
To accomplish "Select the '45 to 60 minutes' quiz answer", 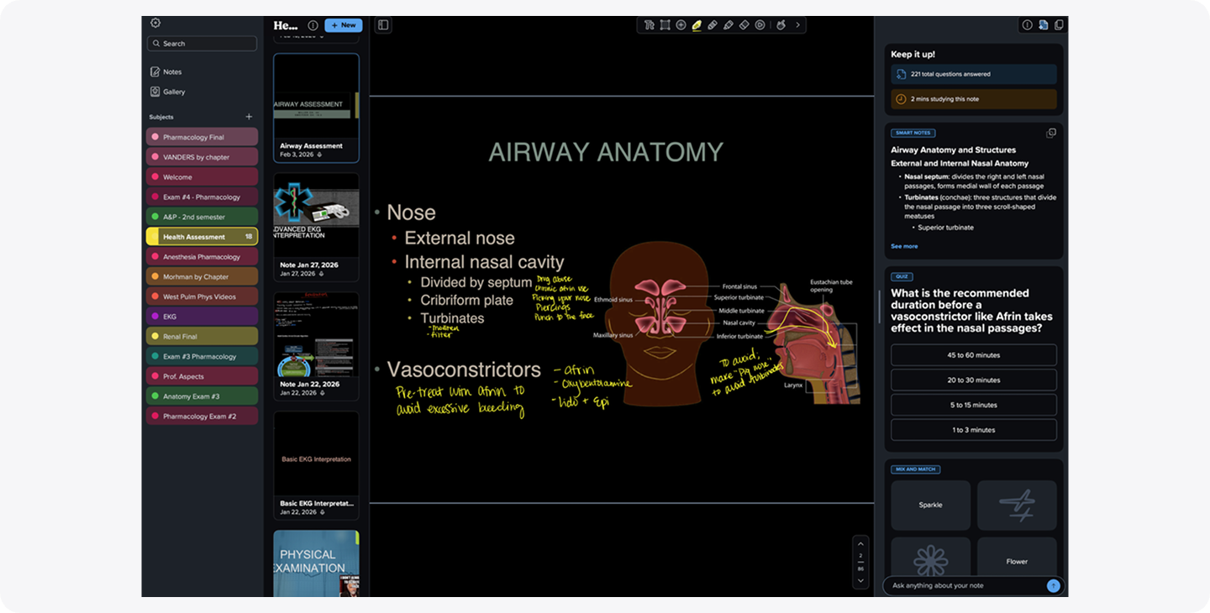I will coord(973,354).
